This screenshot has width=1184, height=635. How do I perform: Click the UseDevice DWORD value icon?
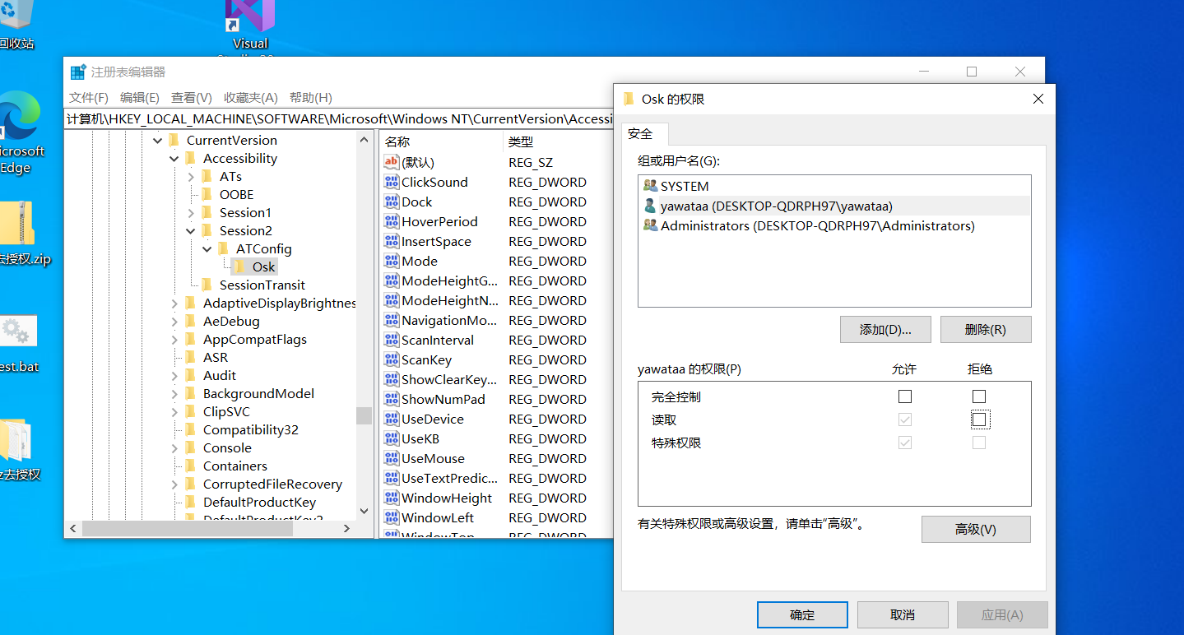[x=392, y=419]
